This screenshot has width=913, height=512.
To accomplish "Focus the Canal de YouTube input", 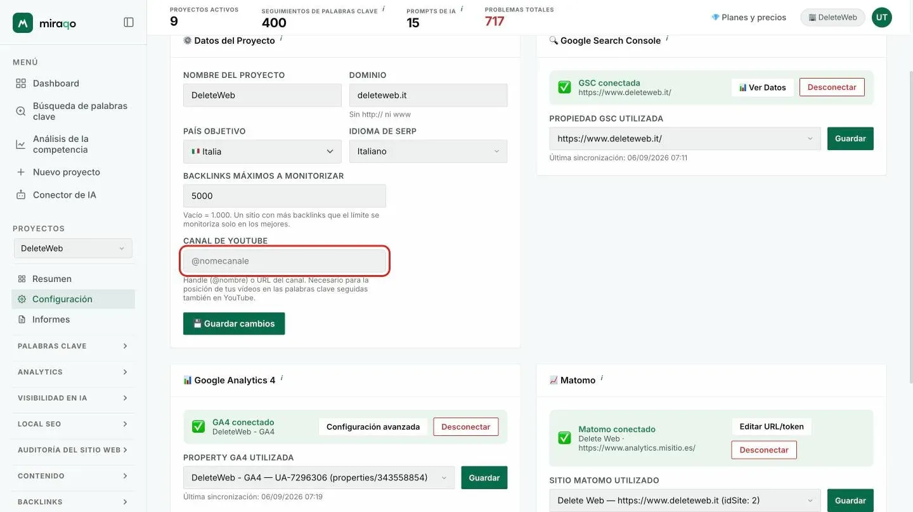I will 285,261.
